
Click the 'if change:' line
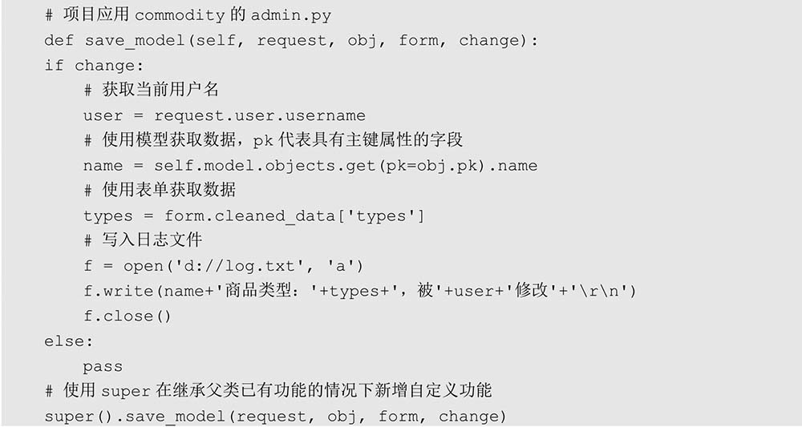click(94, 66)
